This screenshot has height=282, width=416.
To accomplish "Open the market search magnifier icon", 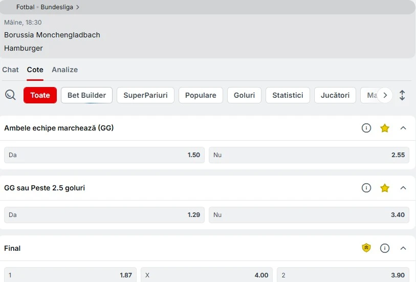I will pyautogui.click(x=10, y=95).
